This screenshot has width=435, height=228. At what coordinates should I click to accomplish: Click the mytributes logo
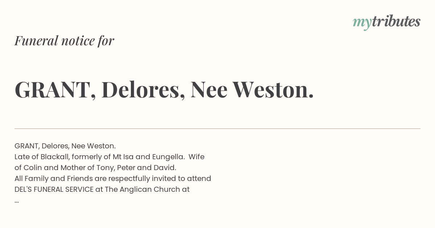point(386,22)
